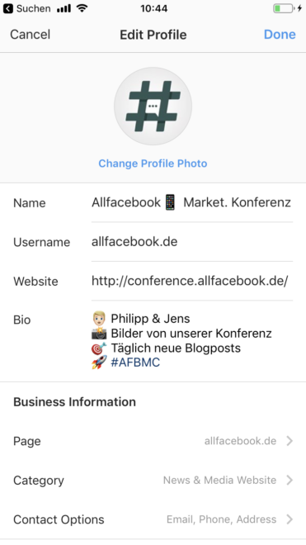Select the Contact Options row label

pos(59,519)
